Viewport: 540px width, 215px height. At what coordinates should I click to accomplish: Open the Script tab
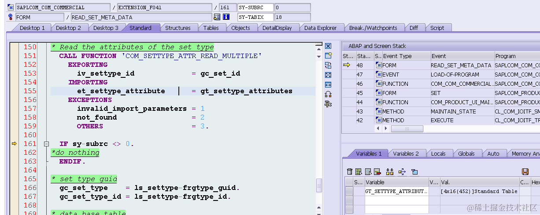(437, 28)
